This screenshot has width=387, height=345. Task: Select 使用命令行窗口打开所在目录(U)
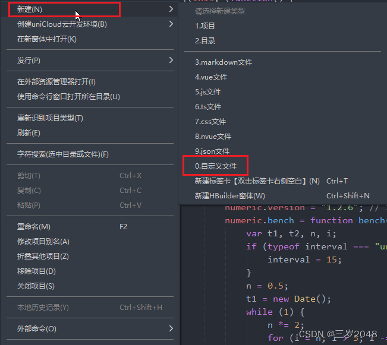pyautogui.click(x=90, y=96)
